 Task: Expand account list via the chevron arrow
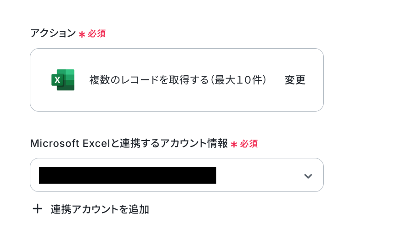(308, 176)
